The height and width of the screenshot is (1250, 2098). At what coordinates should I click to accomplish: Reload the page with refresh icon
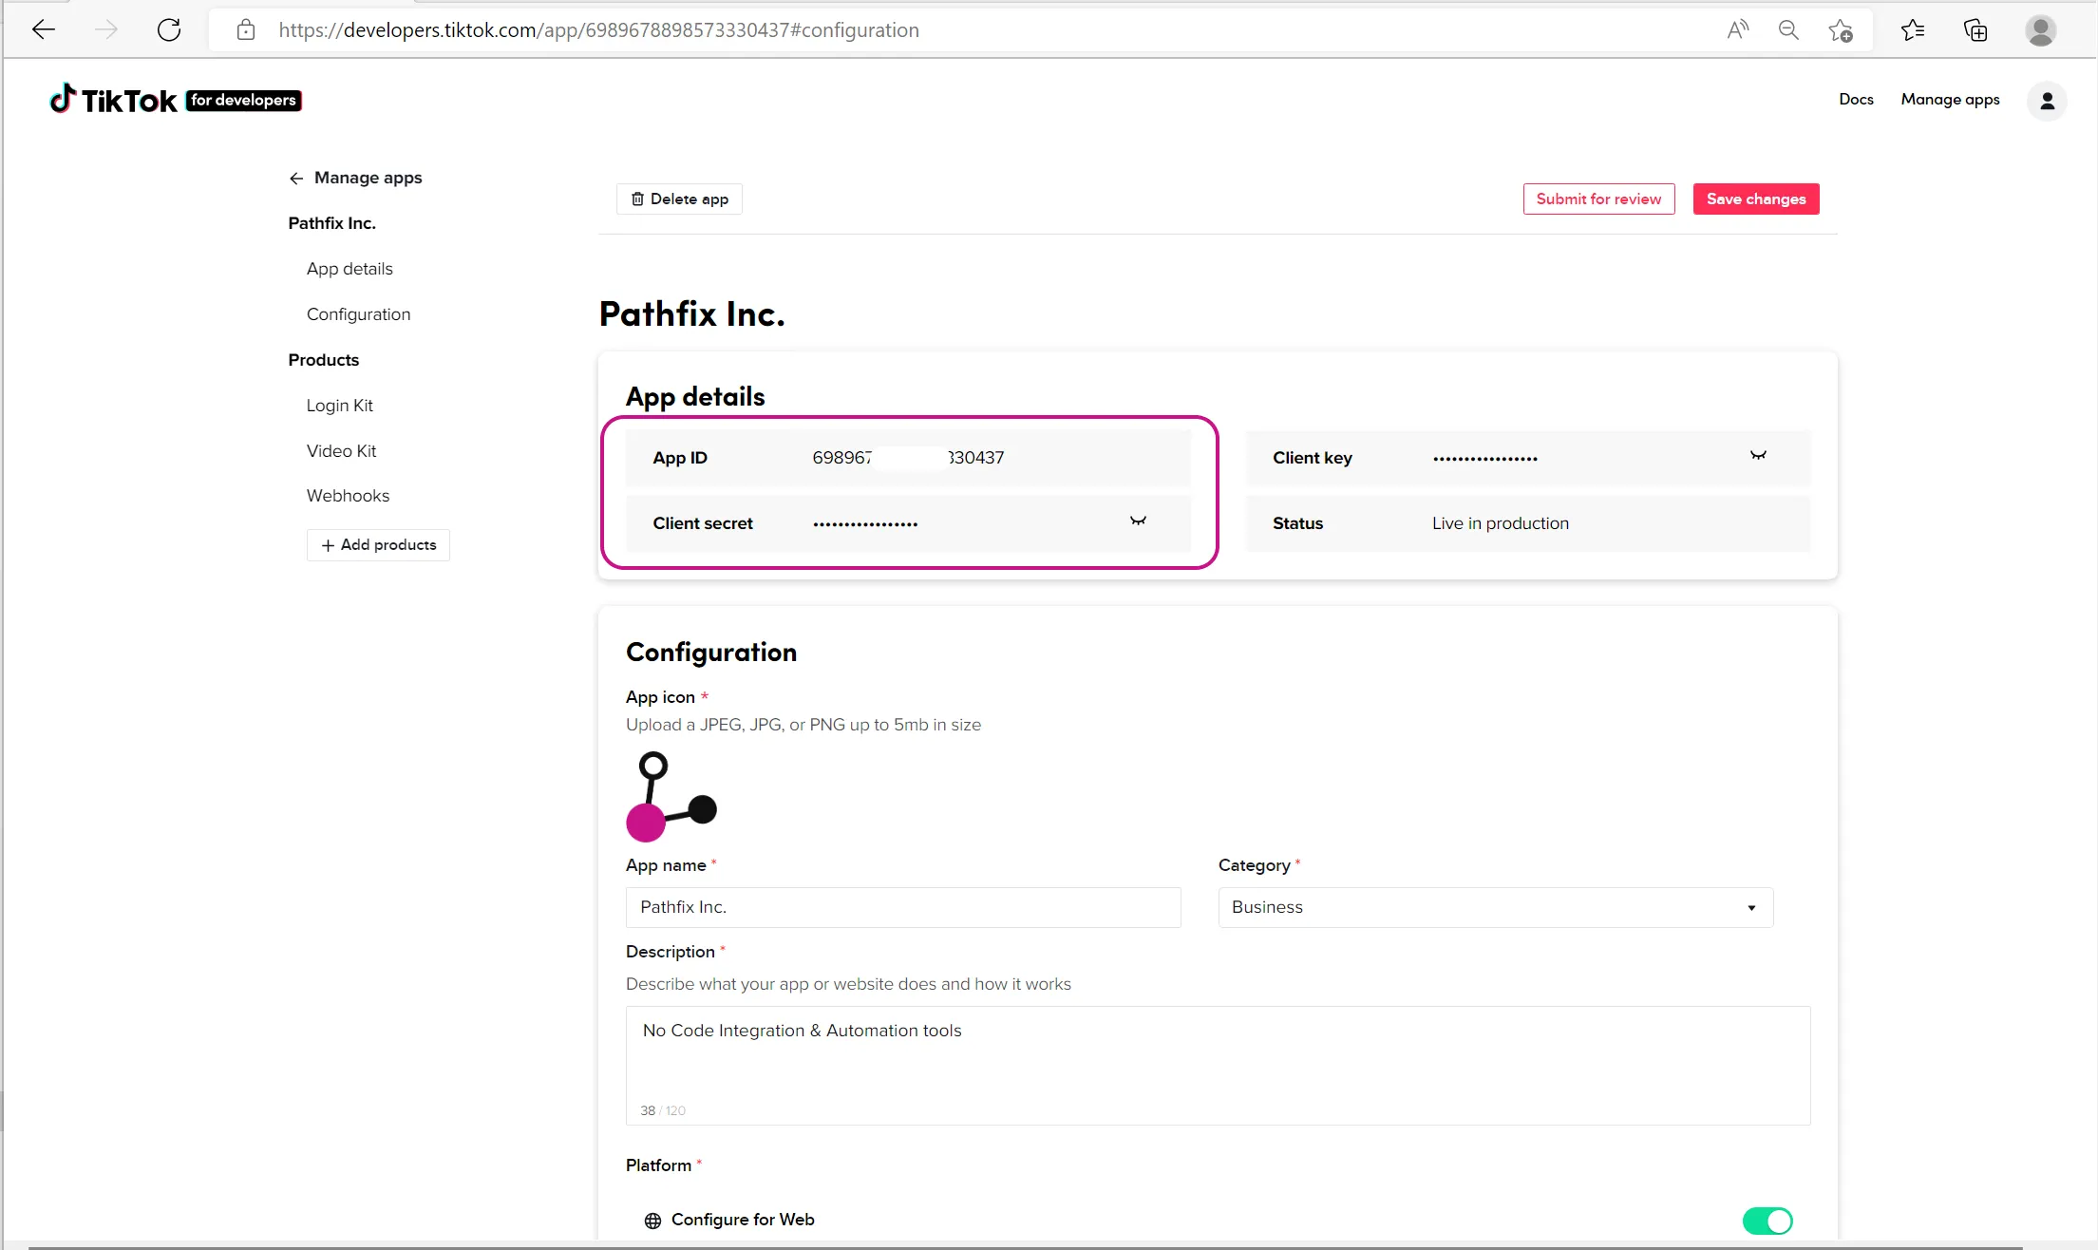(x=169, y=29)
